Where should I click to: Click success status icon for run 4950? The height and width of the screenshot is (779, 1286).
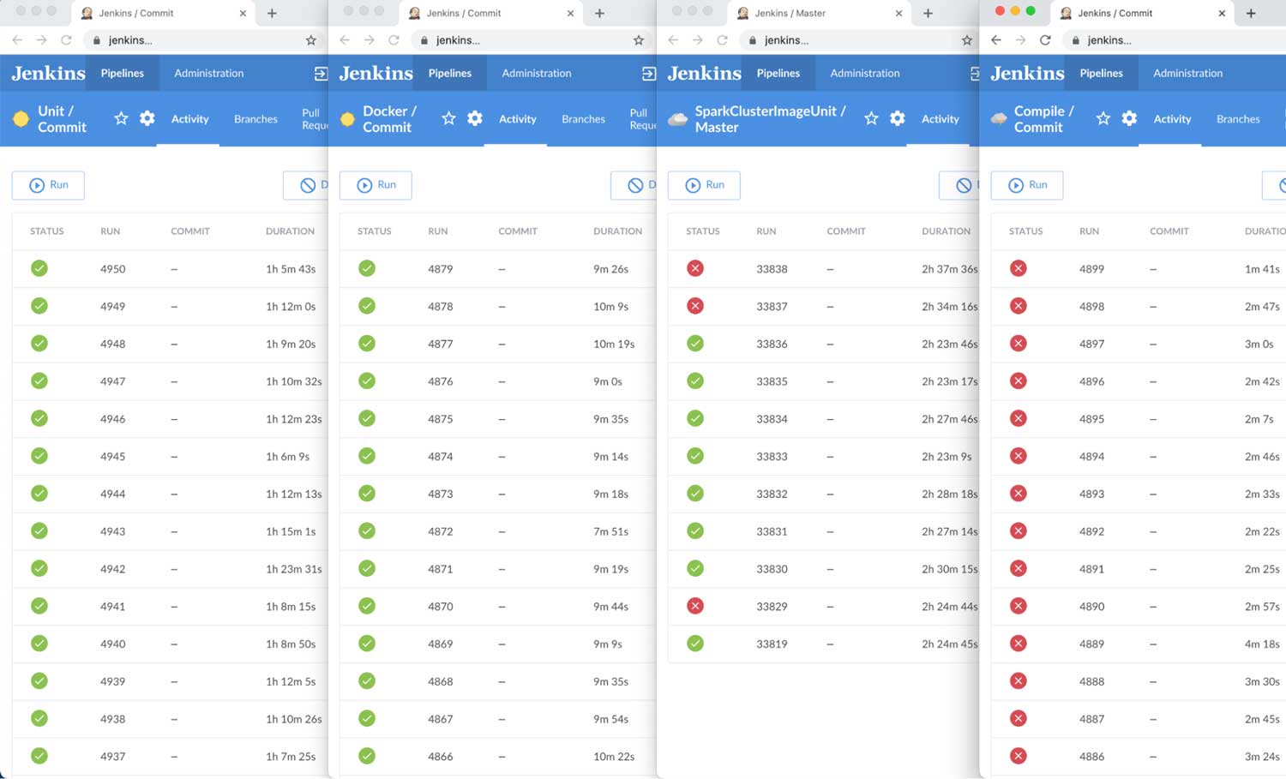pos(39,269)
